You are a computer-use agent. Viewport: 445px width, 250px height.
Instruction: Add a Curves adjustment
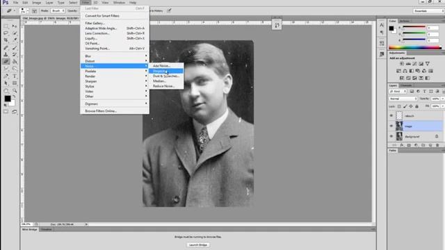414,64
